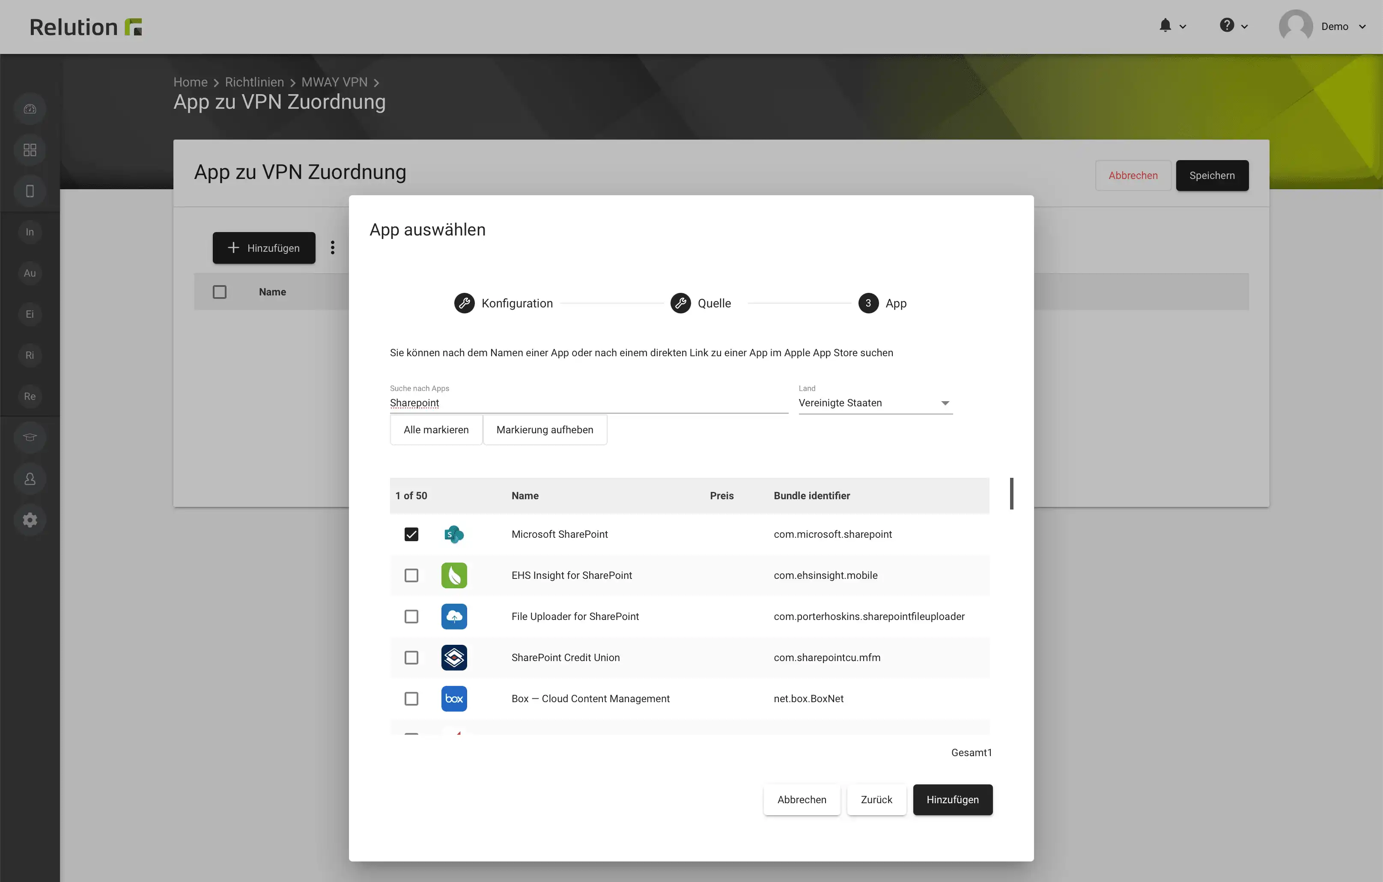Viewport: 1383px width, 882px height.
Task: Click the dashboard speedometer sidebar icon
Action: tap(30, 109)
